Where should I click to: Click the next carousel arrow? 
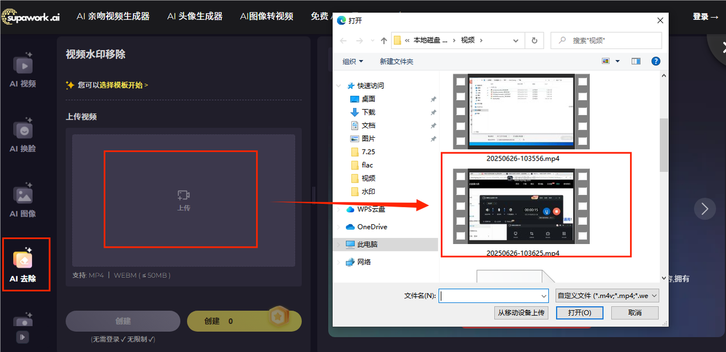click(704, 208)
